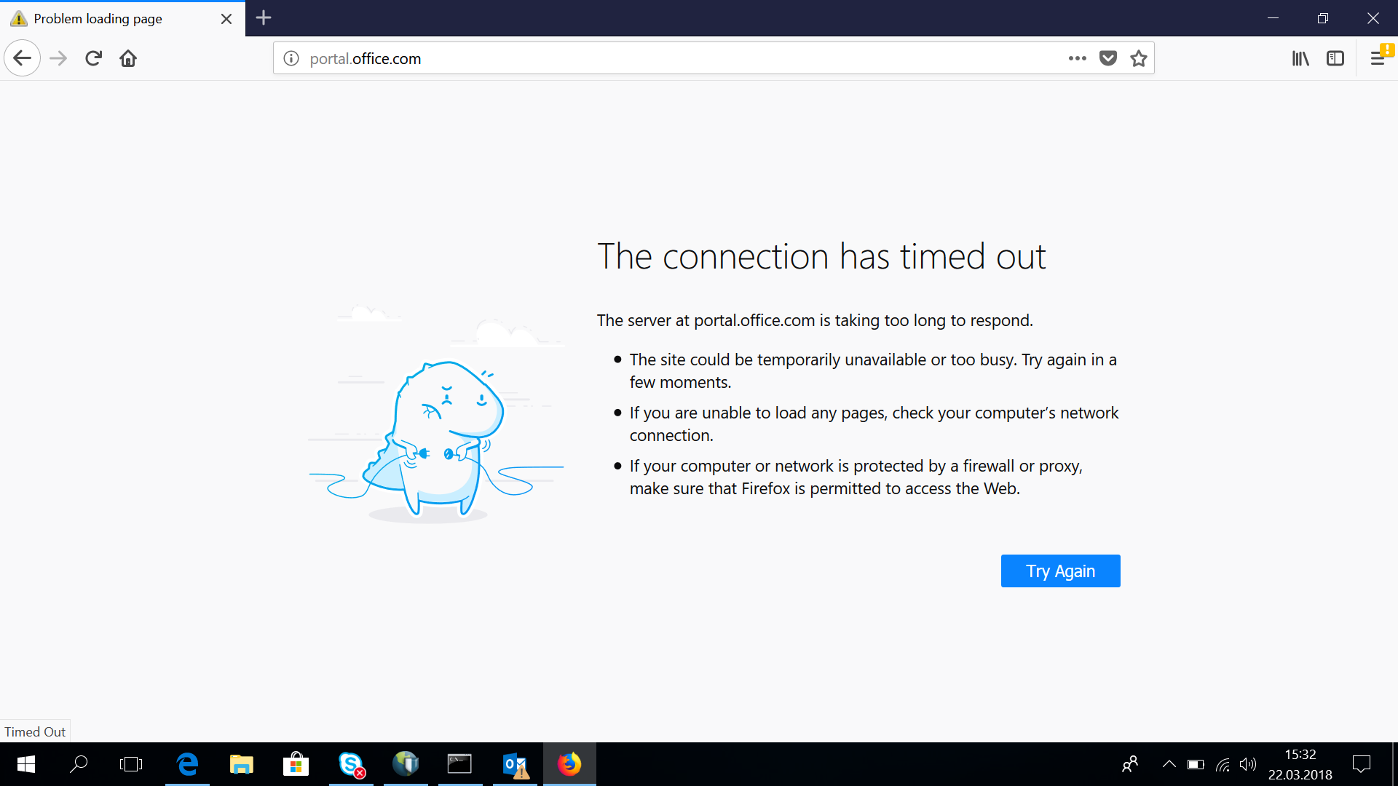Open Task View in the taskbar

(x=131, y=764)
